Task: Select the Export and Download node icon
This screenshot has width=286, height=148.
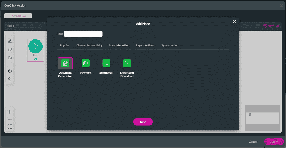Action: [x=127, y=63]
